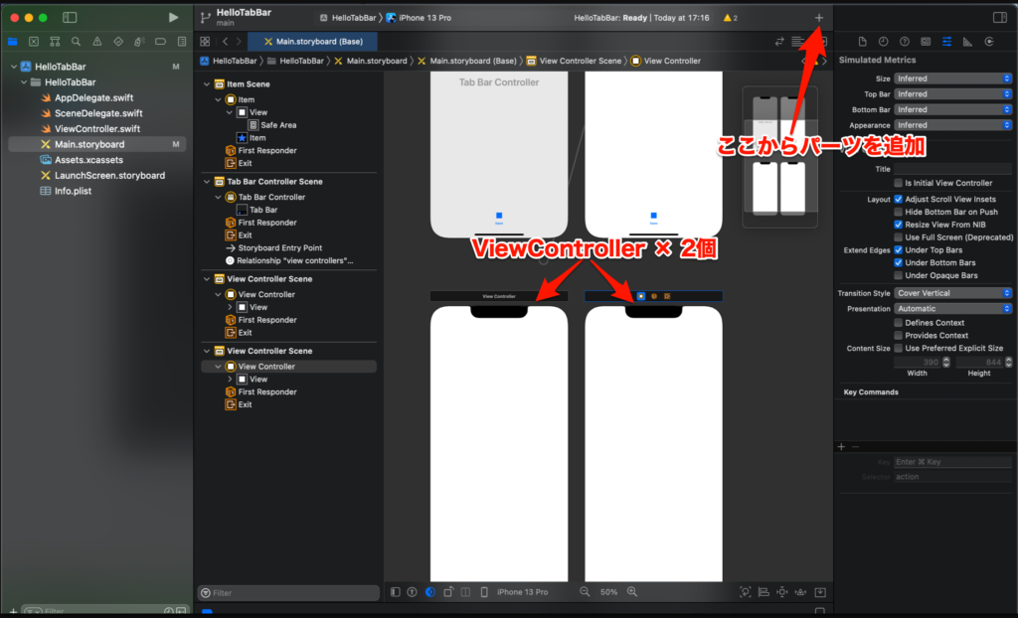
Task: Select the Size inspector ruler icon
Action: (966, 41)
